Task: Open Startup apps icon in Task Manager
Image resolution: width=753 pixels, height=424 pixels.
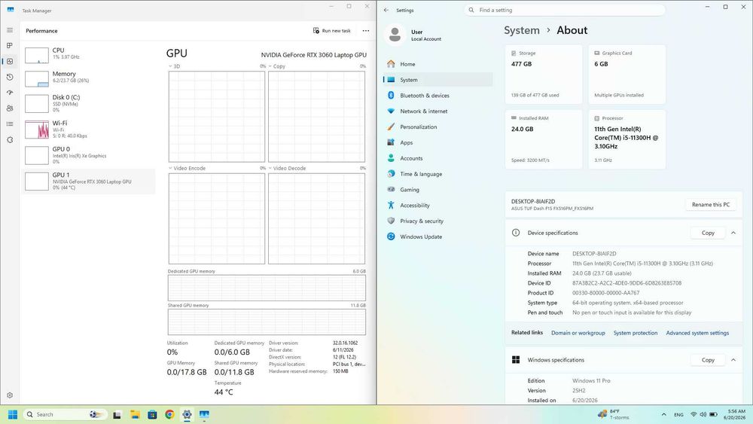Action: click(x=10, y=93)
